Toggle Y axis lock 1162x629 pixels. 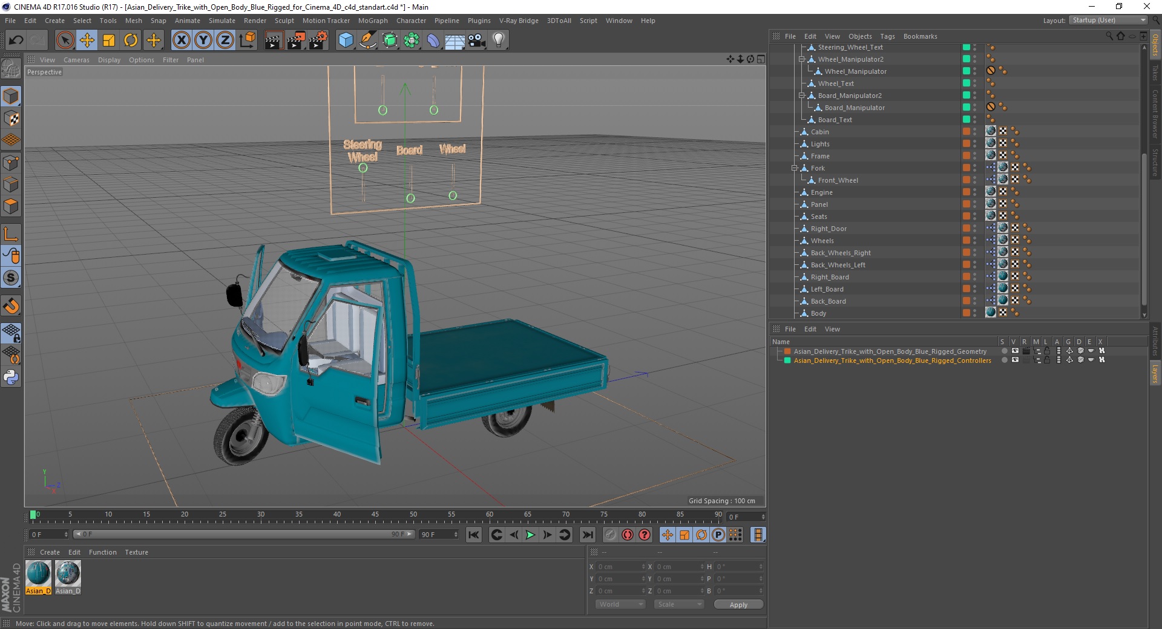[x=203, y=41]
